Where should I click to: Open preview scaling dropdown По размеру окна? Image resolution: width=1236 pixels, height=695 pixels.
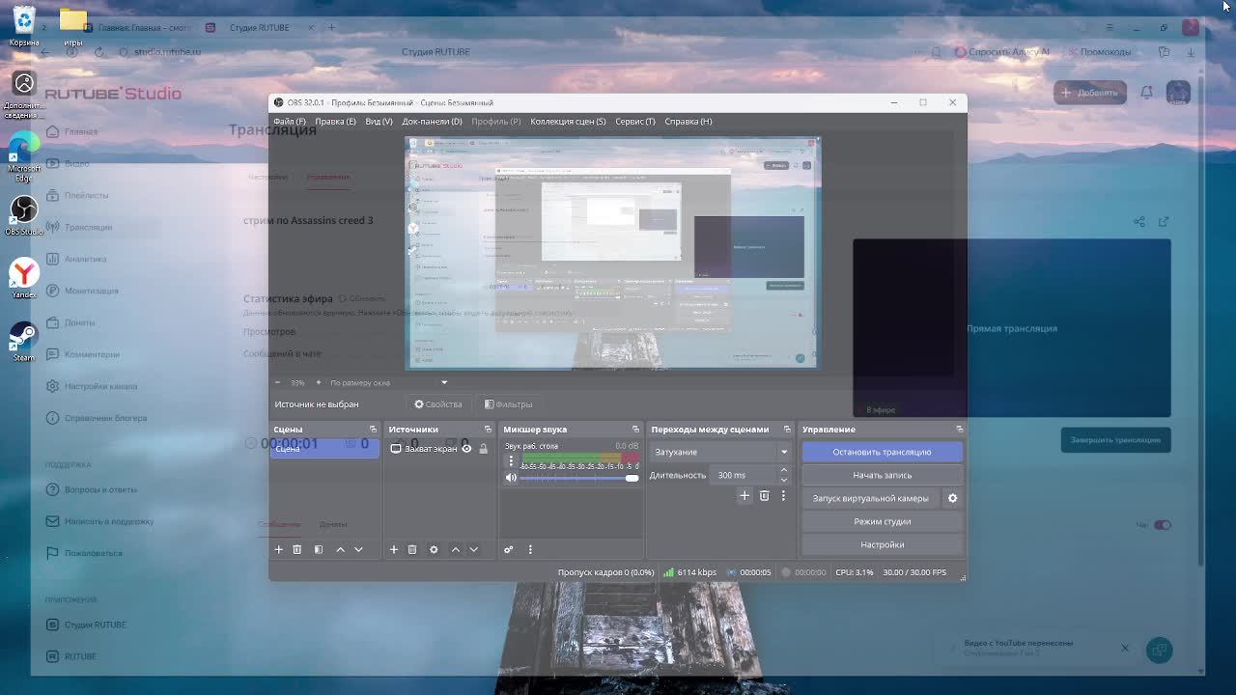[x=386, y=382]
